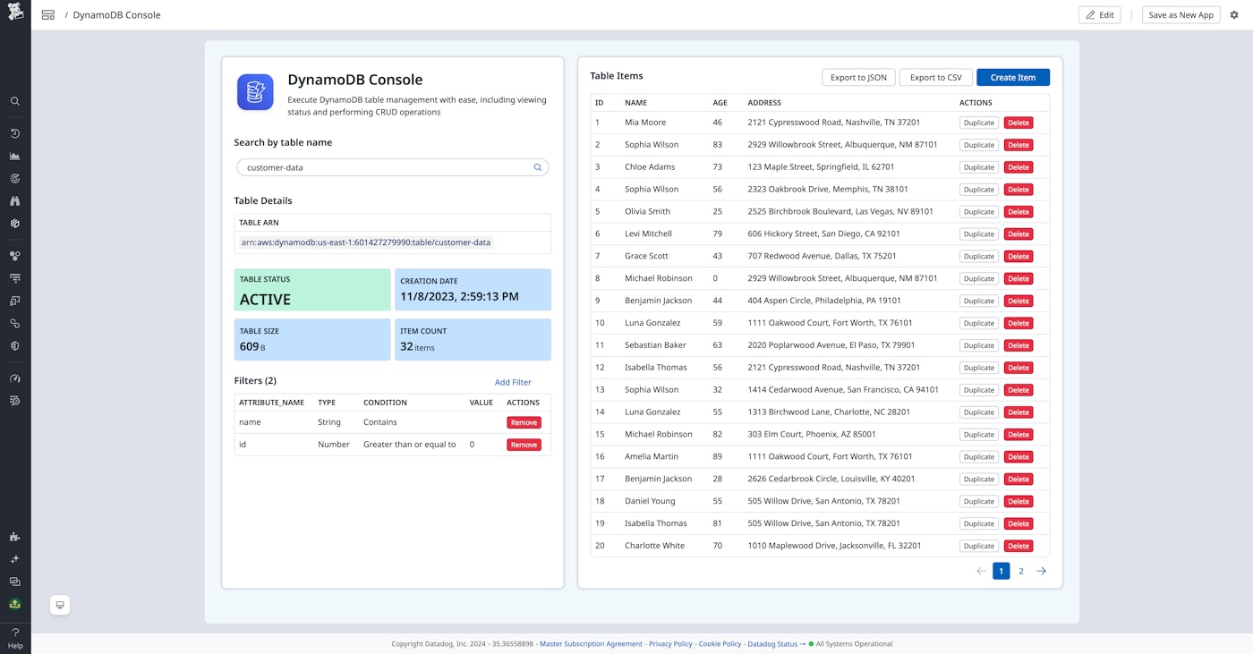Viewport: 1253px width, 654px height.
Task: Go to page 2 of table items
Action: click(1021, 571)
